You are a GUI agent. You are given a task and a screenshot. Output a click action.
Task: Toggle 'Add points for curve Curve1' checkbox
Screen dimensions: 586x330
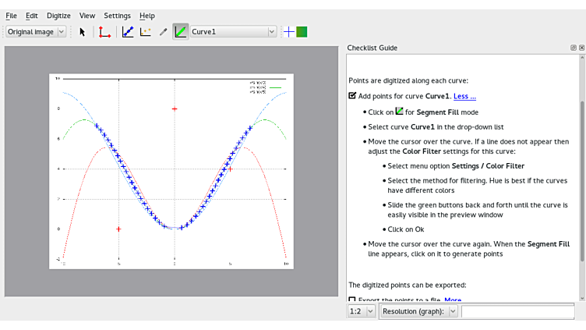(352, 96)
